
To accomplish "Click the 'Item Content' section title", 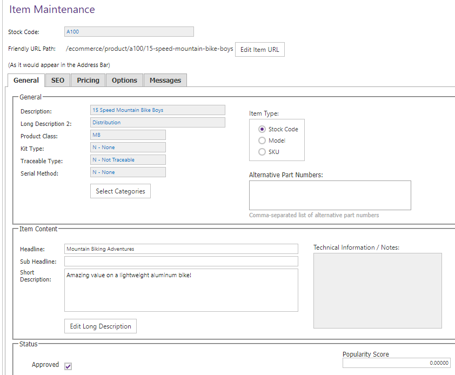I will pos(38,229).
